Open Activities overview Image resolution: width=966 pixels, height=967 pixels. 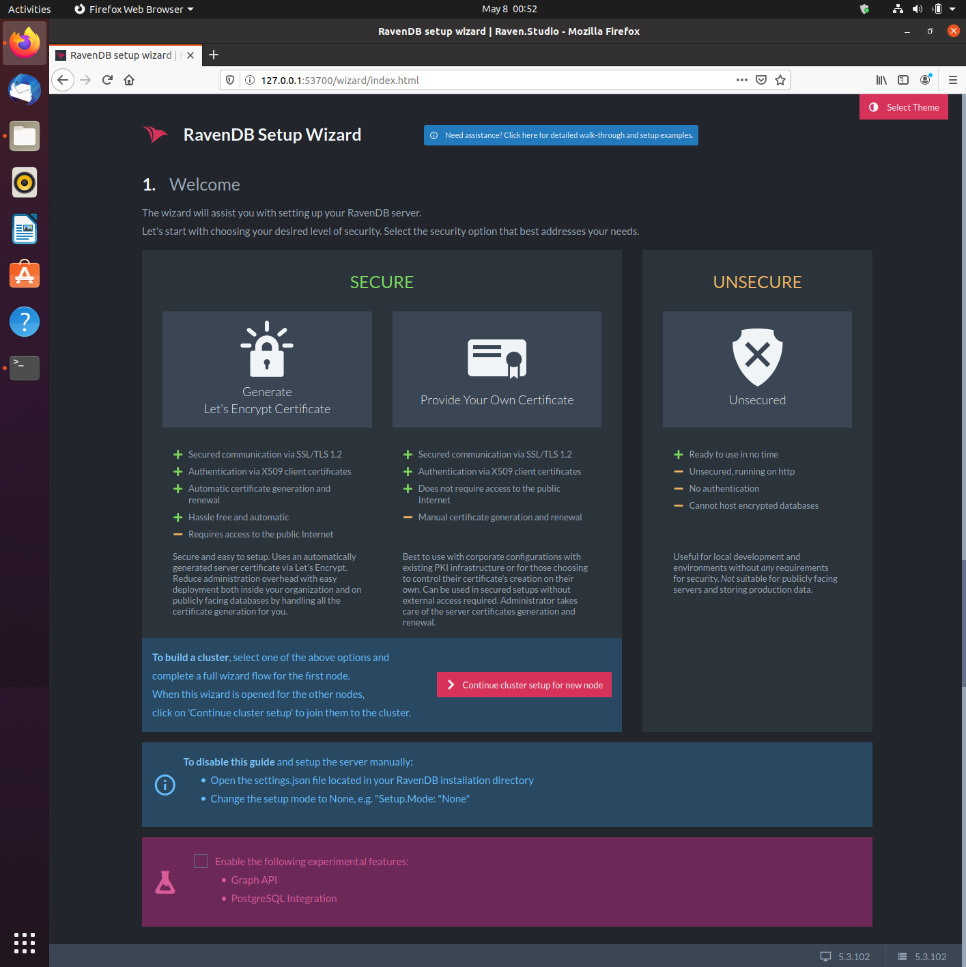point(29,9)
